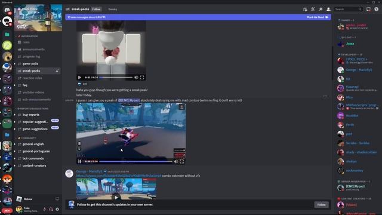Open the Threads icon in channel header
382x215 pixels.
[x=305, y=10]
